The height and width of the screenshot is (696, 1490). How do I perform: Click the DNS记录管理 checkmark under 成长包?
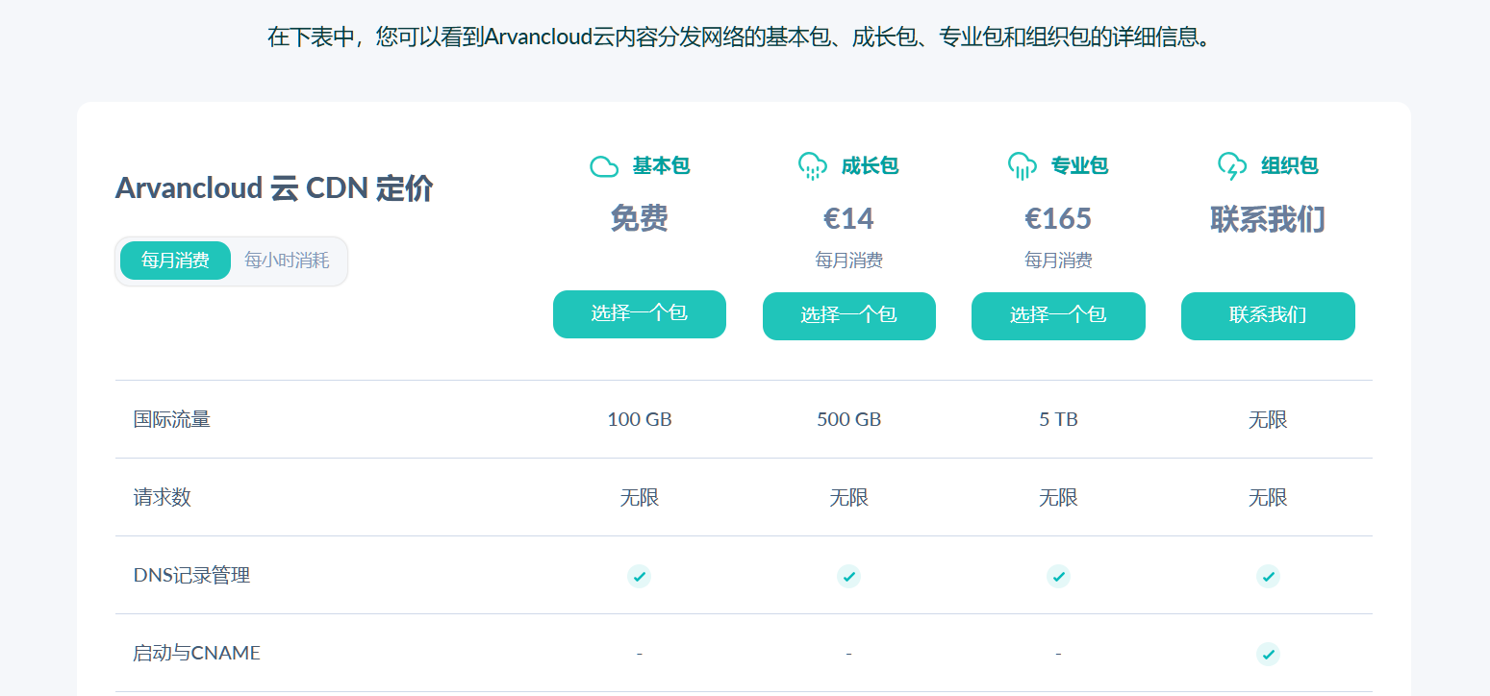click(848, 576)
